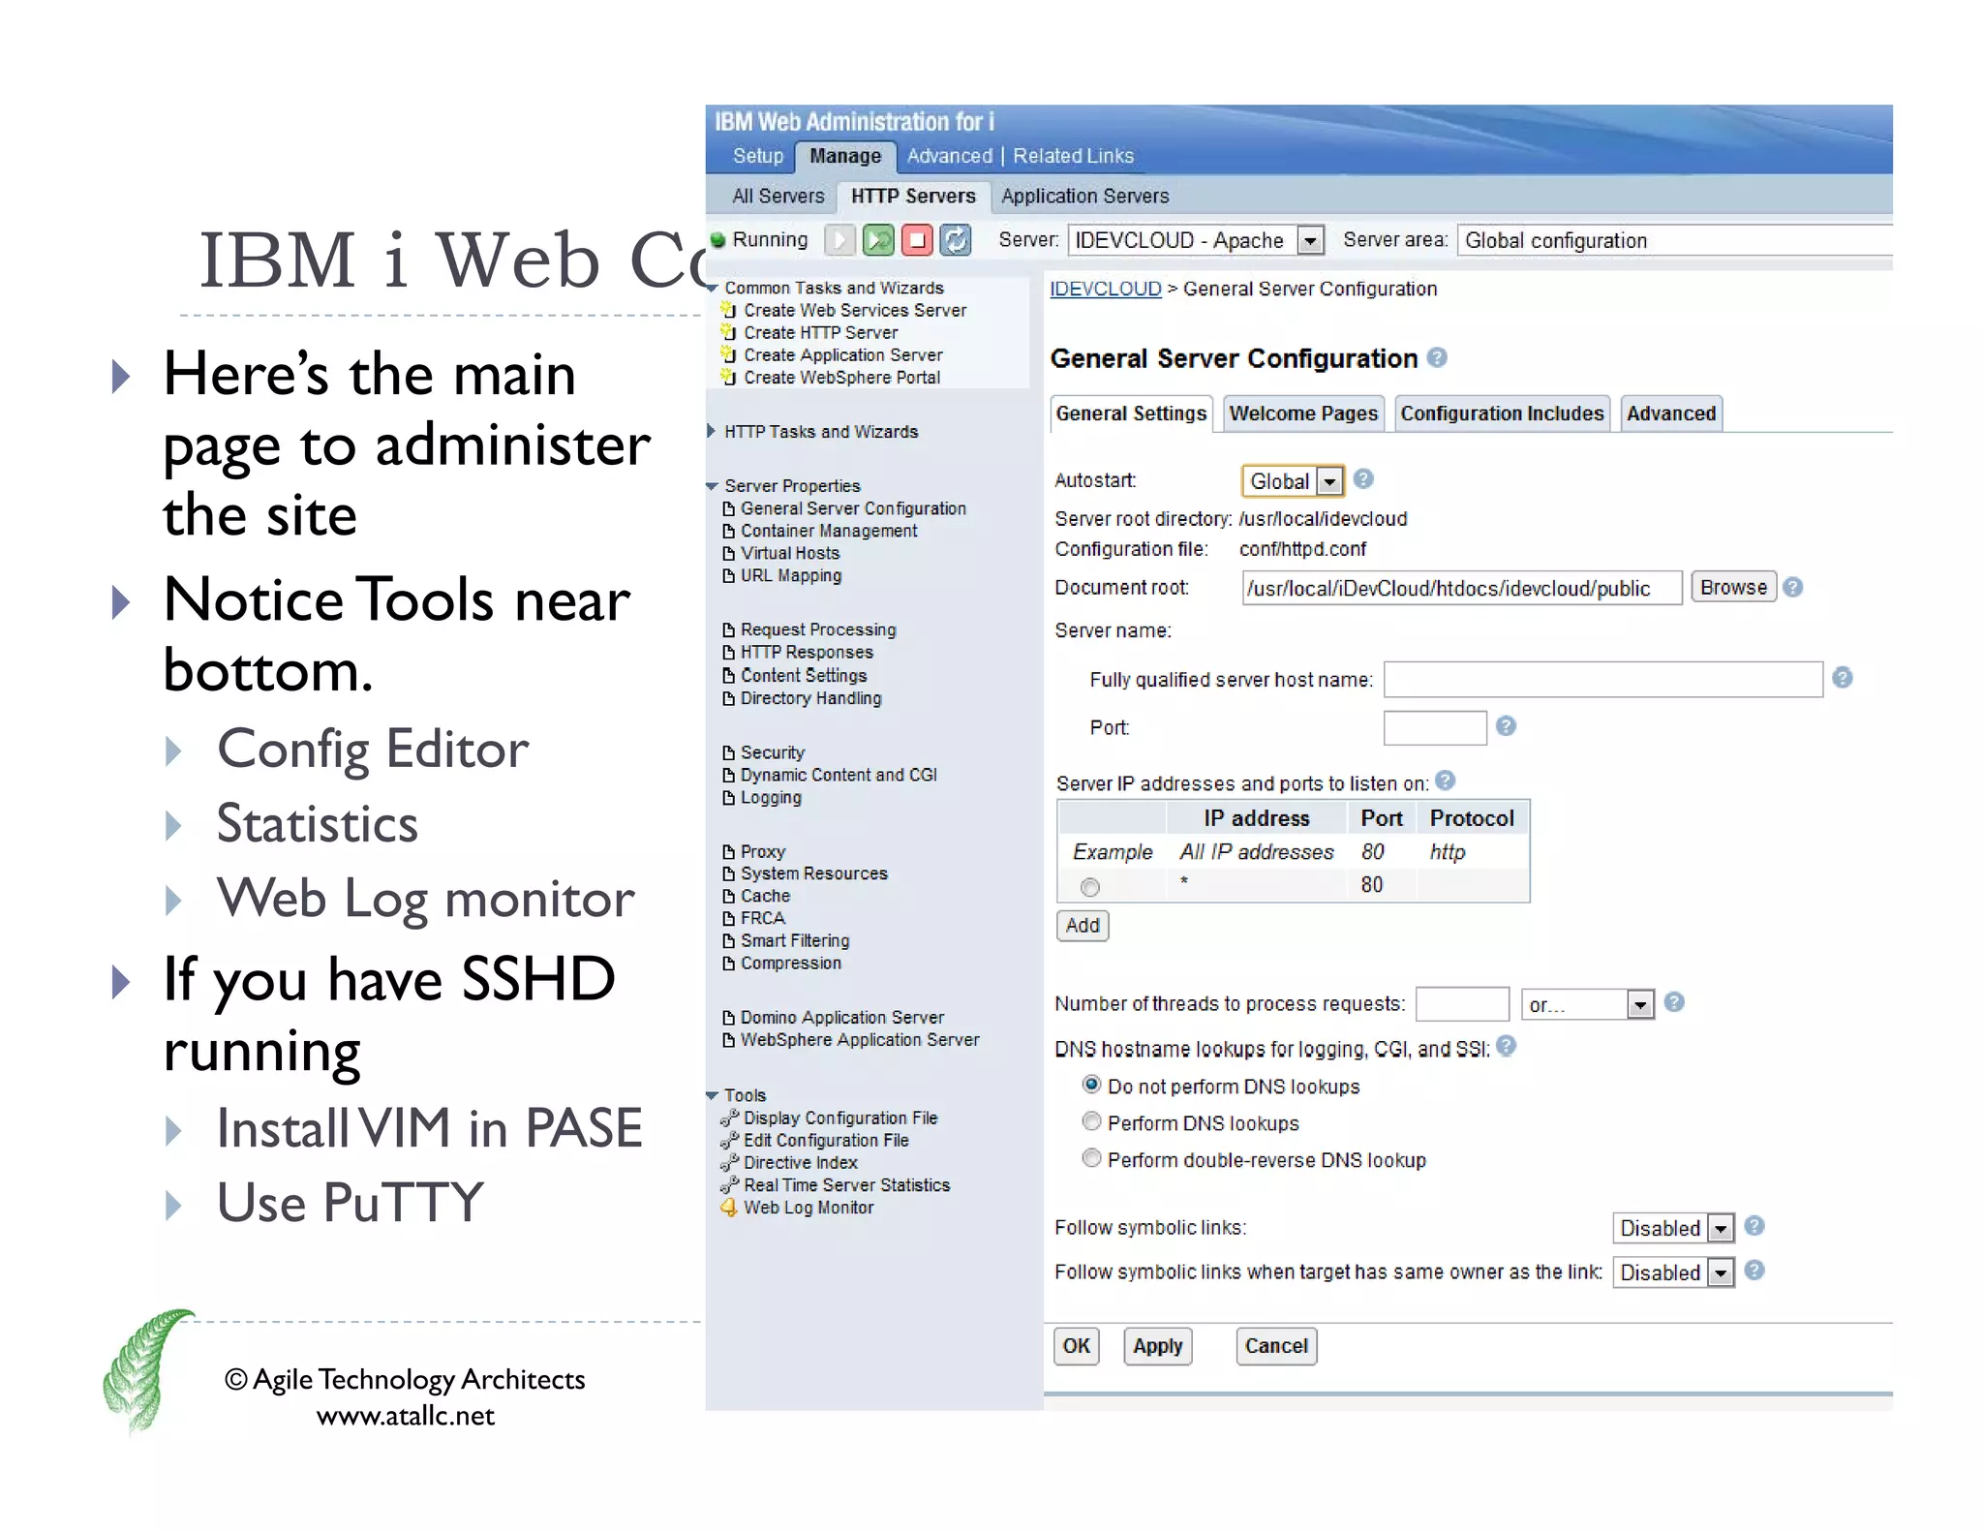1983x1532 pixels.
Task: Open the Related Links header link
Action: (1073, 156)
